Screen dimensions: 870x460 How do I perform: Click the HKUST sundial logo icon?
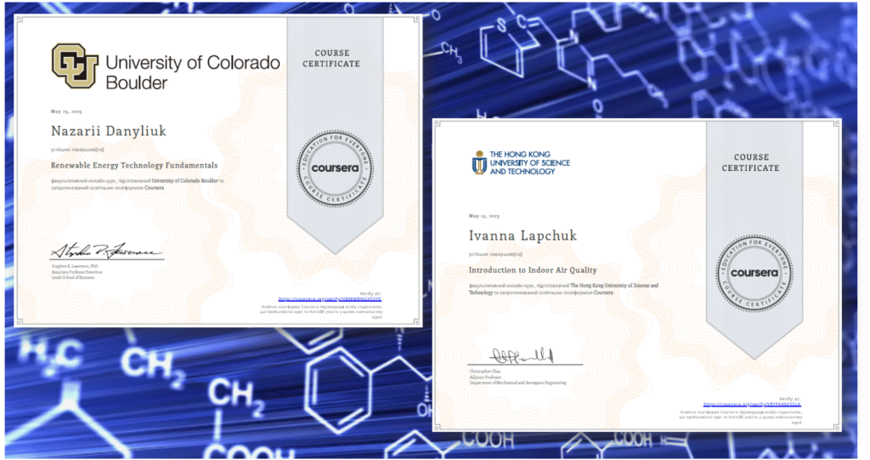[x=479, y=162]
